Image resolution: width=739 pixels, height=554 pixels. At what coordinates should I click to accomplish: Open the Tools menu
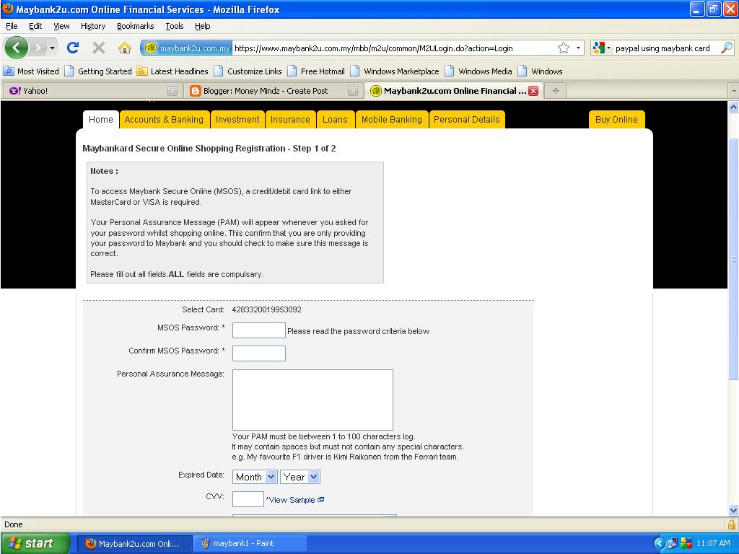(175, 26)
